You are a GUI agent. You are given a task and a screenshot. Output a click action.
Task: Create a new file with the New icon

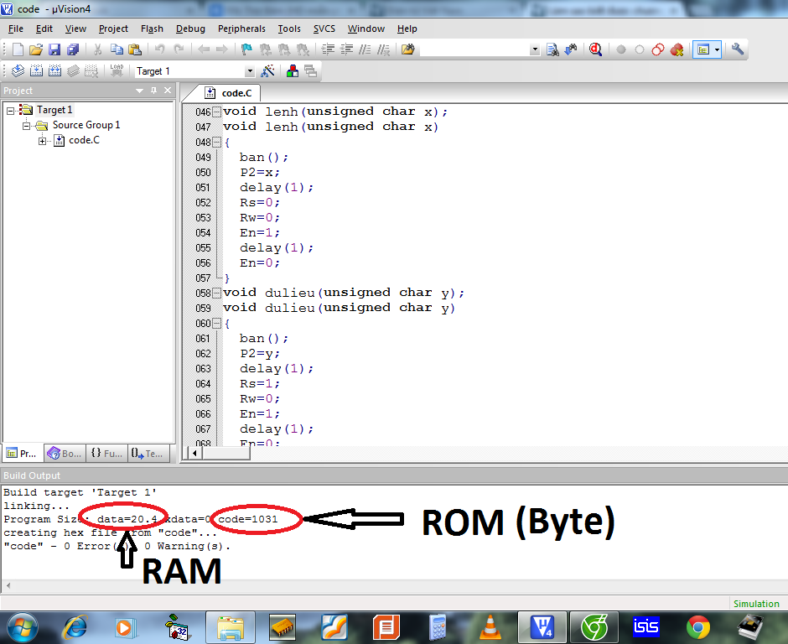pyautogui.click(x=18, y=49)
